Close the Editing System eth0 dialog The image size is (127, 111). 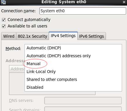(x=124, y=2)
